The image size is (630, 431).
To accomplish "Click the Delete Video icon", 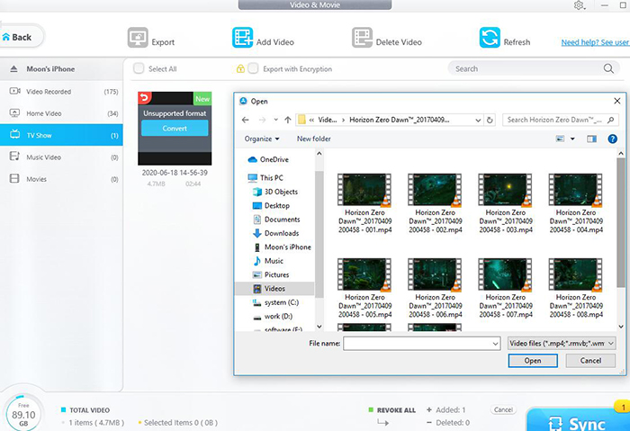I will point(363,39).
